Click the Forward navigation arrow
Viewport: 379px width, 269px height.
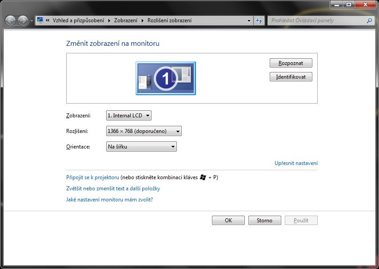click(x=22, y=20)
